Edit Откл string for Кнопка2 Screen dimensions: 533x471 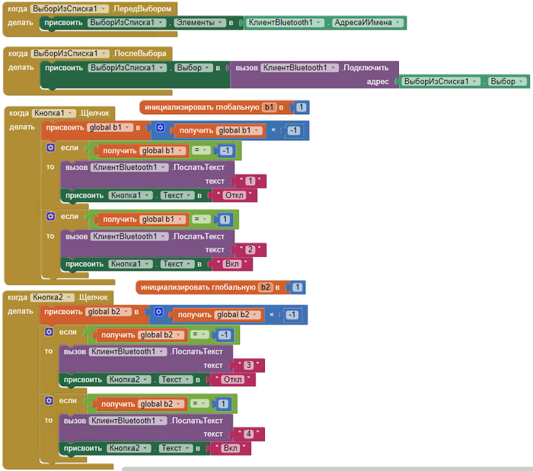pyautogui.click(x=233, y=380)
